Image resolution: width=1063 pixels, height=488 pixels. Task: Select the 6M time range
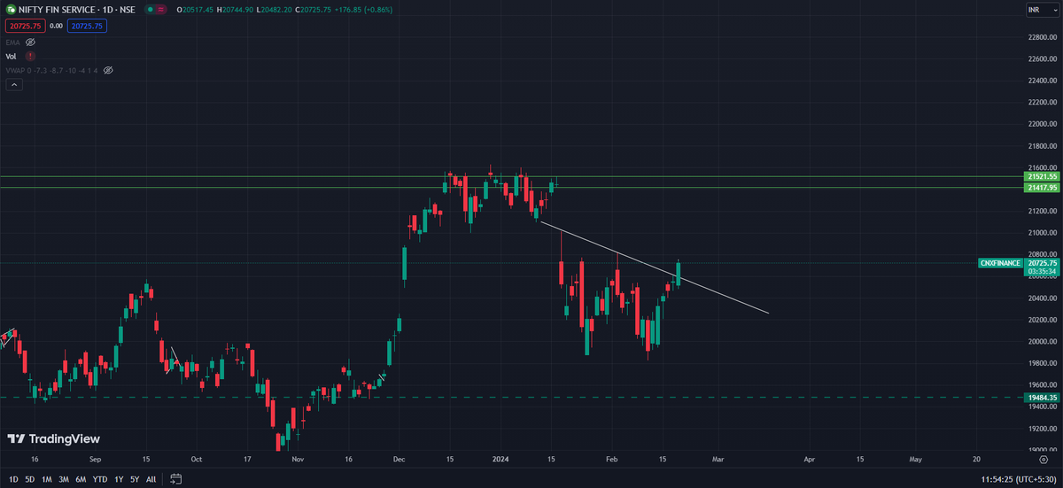[81, 479]
